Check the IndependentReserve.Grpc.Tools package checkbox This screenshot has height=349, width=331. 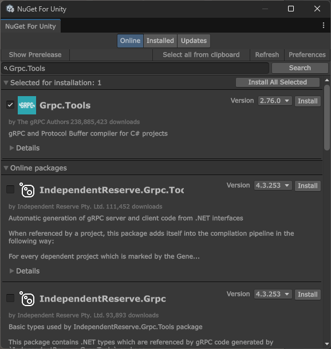coord(10,189)
